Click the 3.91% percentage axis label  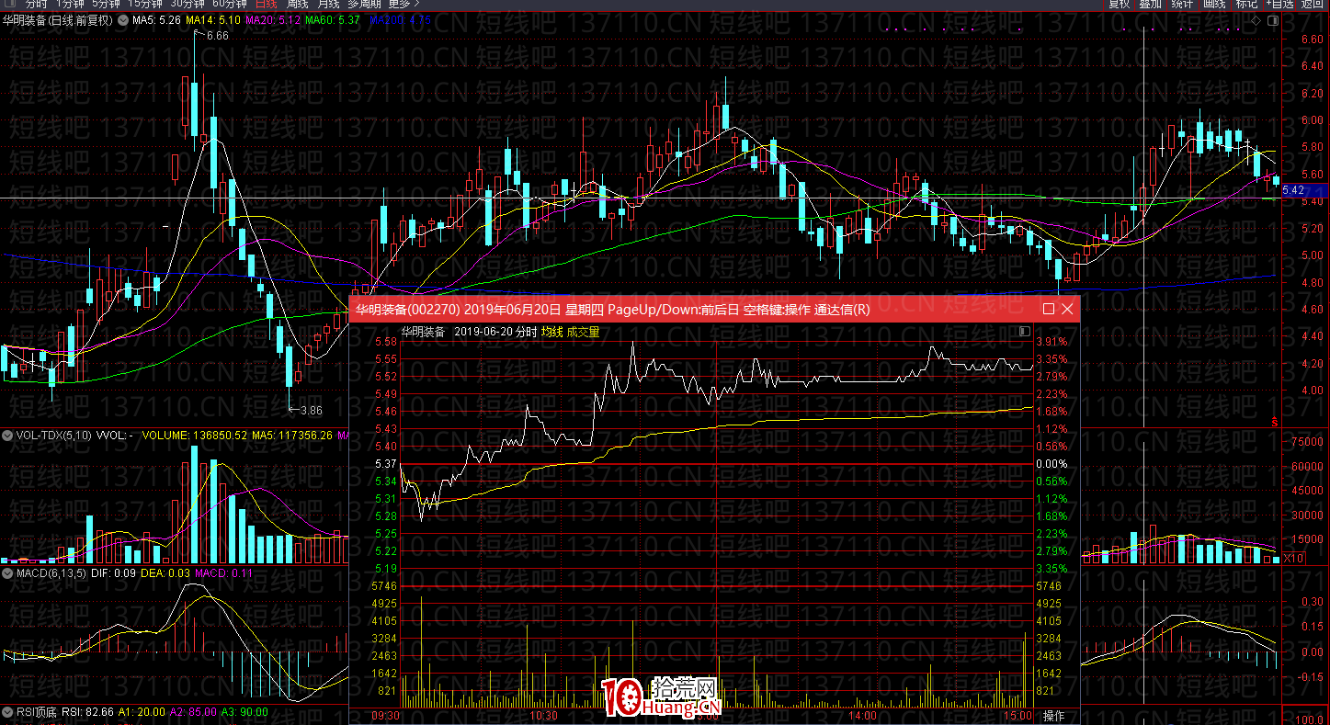[1051, 342]
